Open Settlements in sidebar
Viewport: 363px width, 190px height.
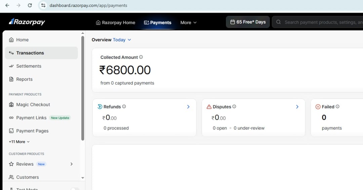(x=41, y=66)
